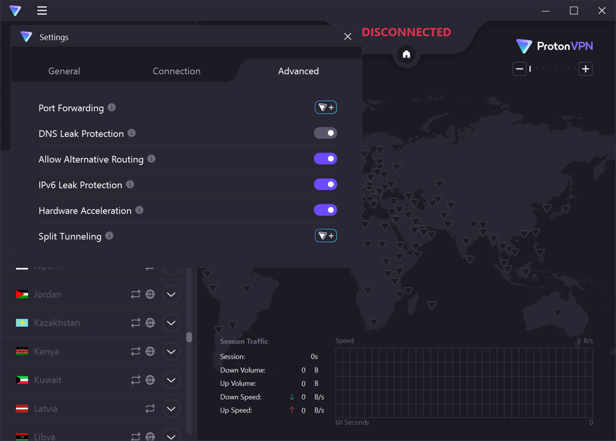Click the Jordan flag icon
Image resolution: width=616 pixels, height=441 pixels.
pyautogui.click(x=22, y=294)
